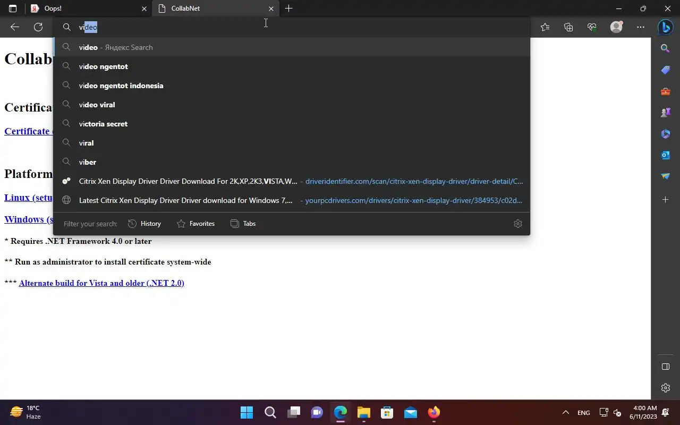Switch to the CollabNet tab
Viewport: 680px width, 425px height.
(216, 8)
